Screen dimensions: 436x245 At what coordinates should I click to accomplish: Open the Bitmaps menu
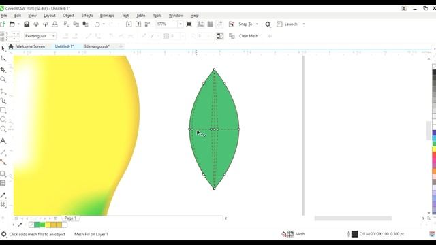pyautogui.click(x=107, y=16)
